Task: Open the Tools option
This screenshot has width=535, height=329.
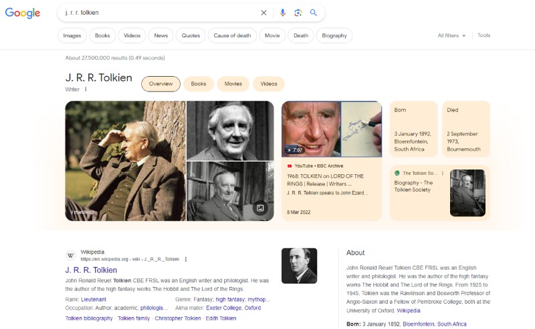Action: pyautogui.click(x=484, y=35)
